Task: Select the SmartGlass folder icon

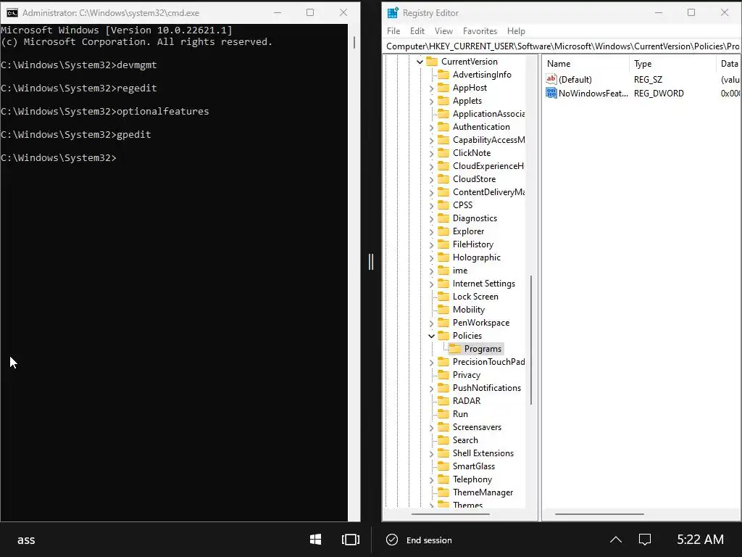Action: coord(443,466)
